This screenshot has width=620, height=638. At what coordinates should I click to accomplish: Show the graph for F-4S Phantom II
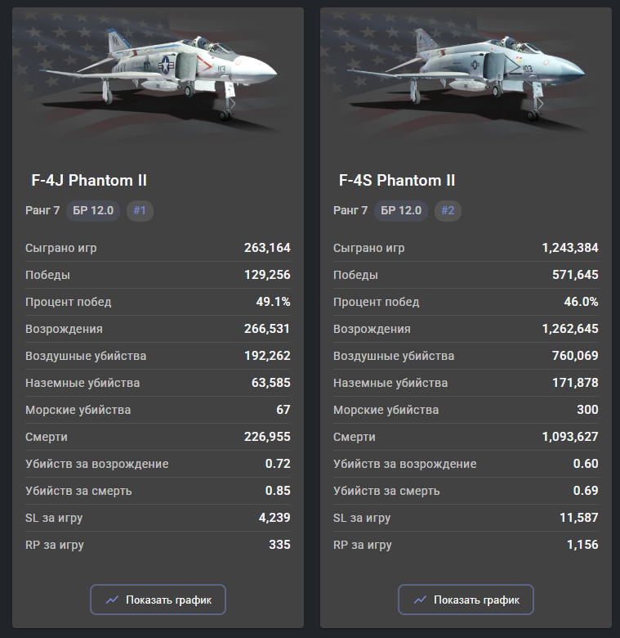point(466,600)
